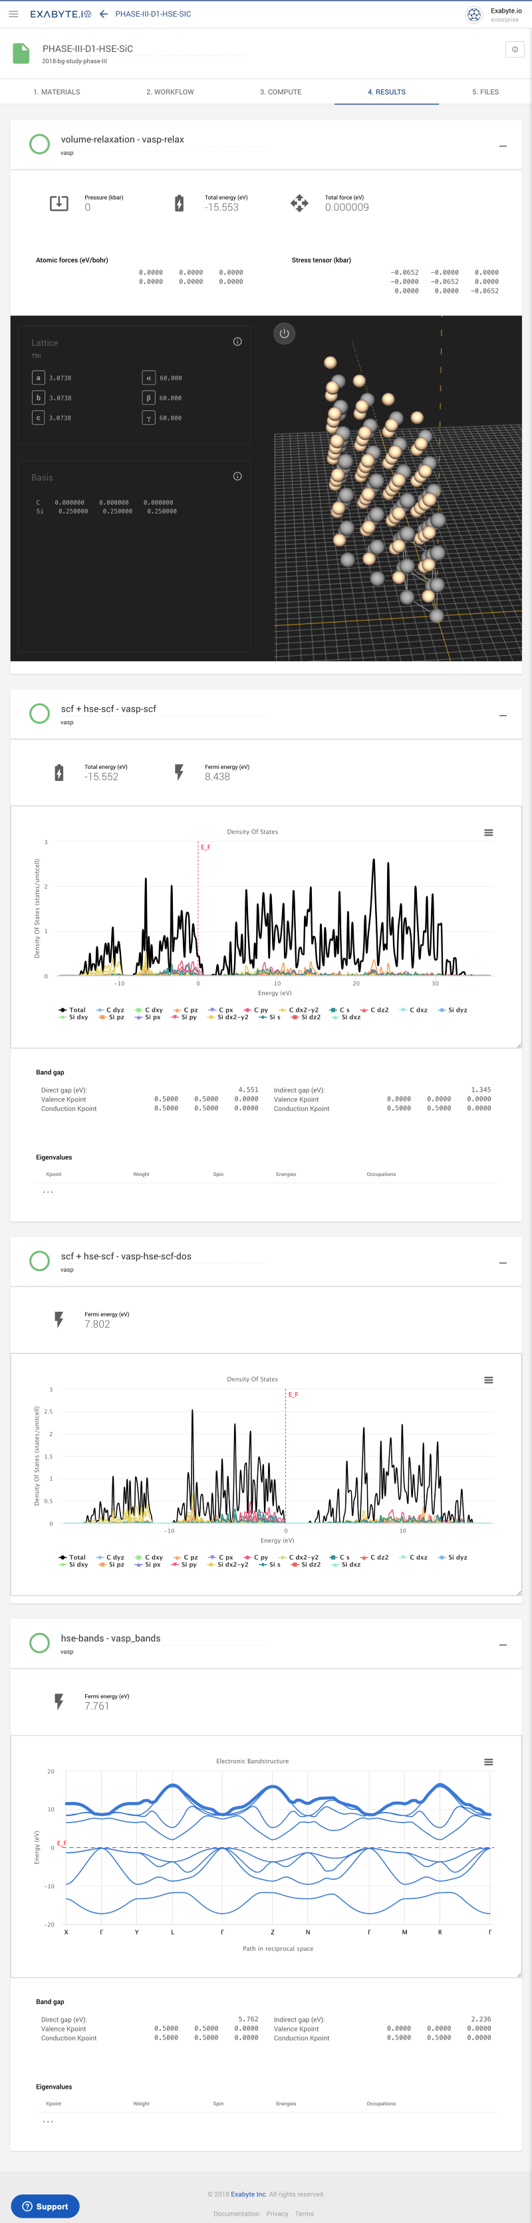Open the vasp-hse-scf-dos chart context menu

[x=489, y=1380]
